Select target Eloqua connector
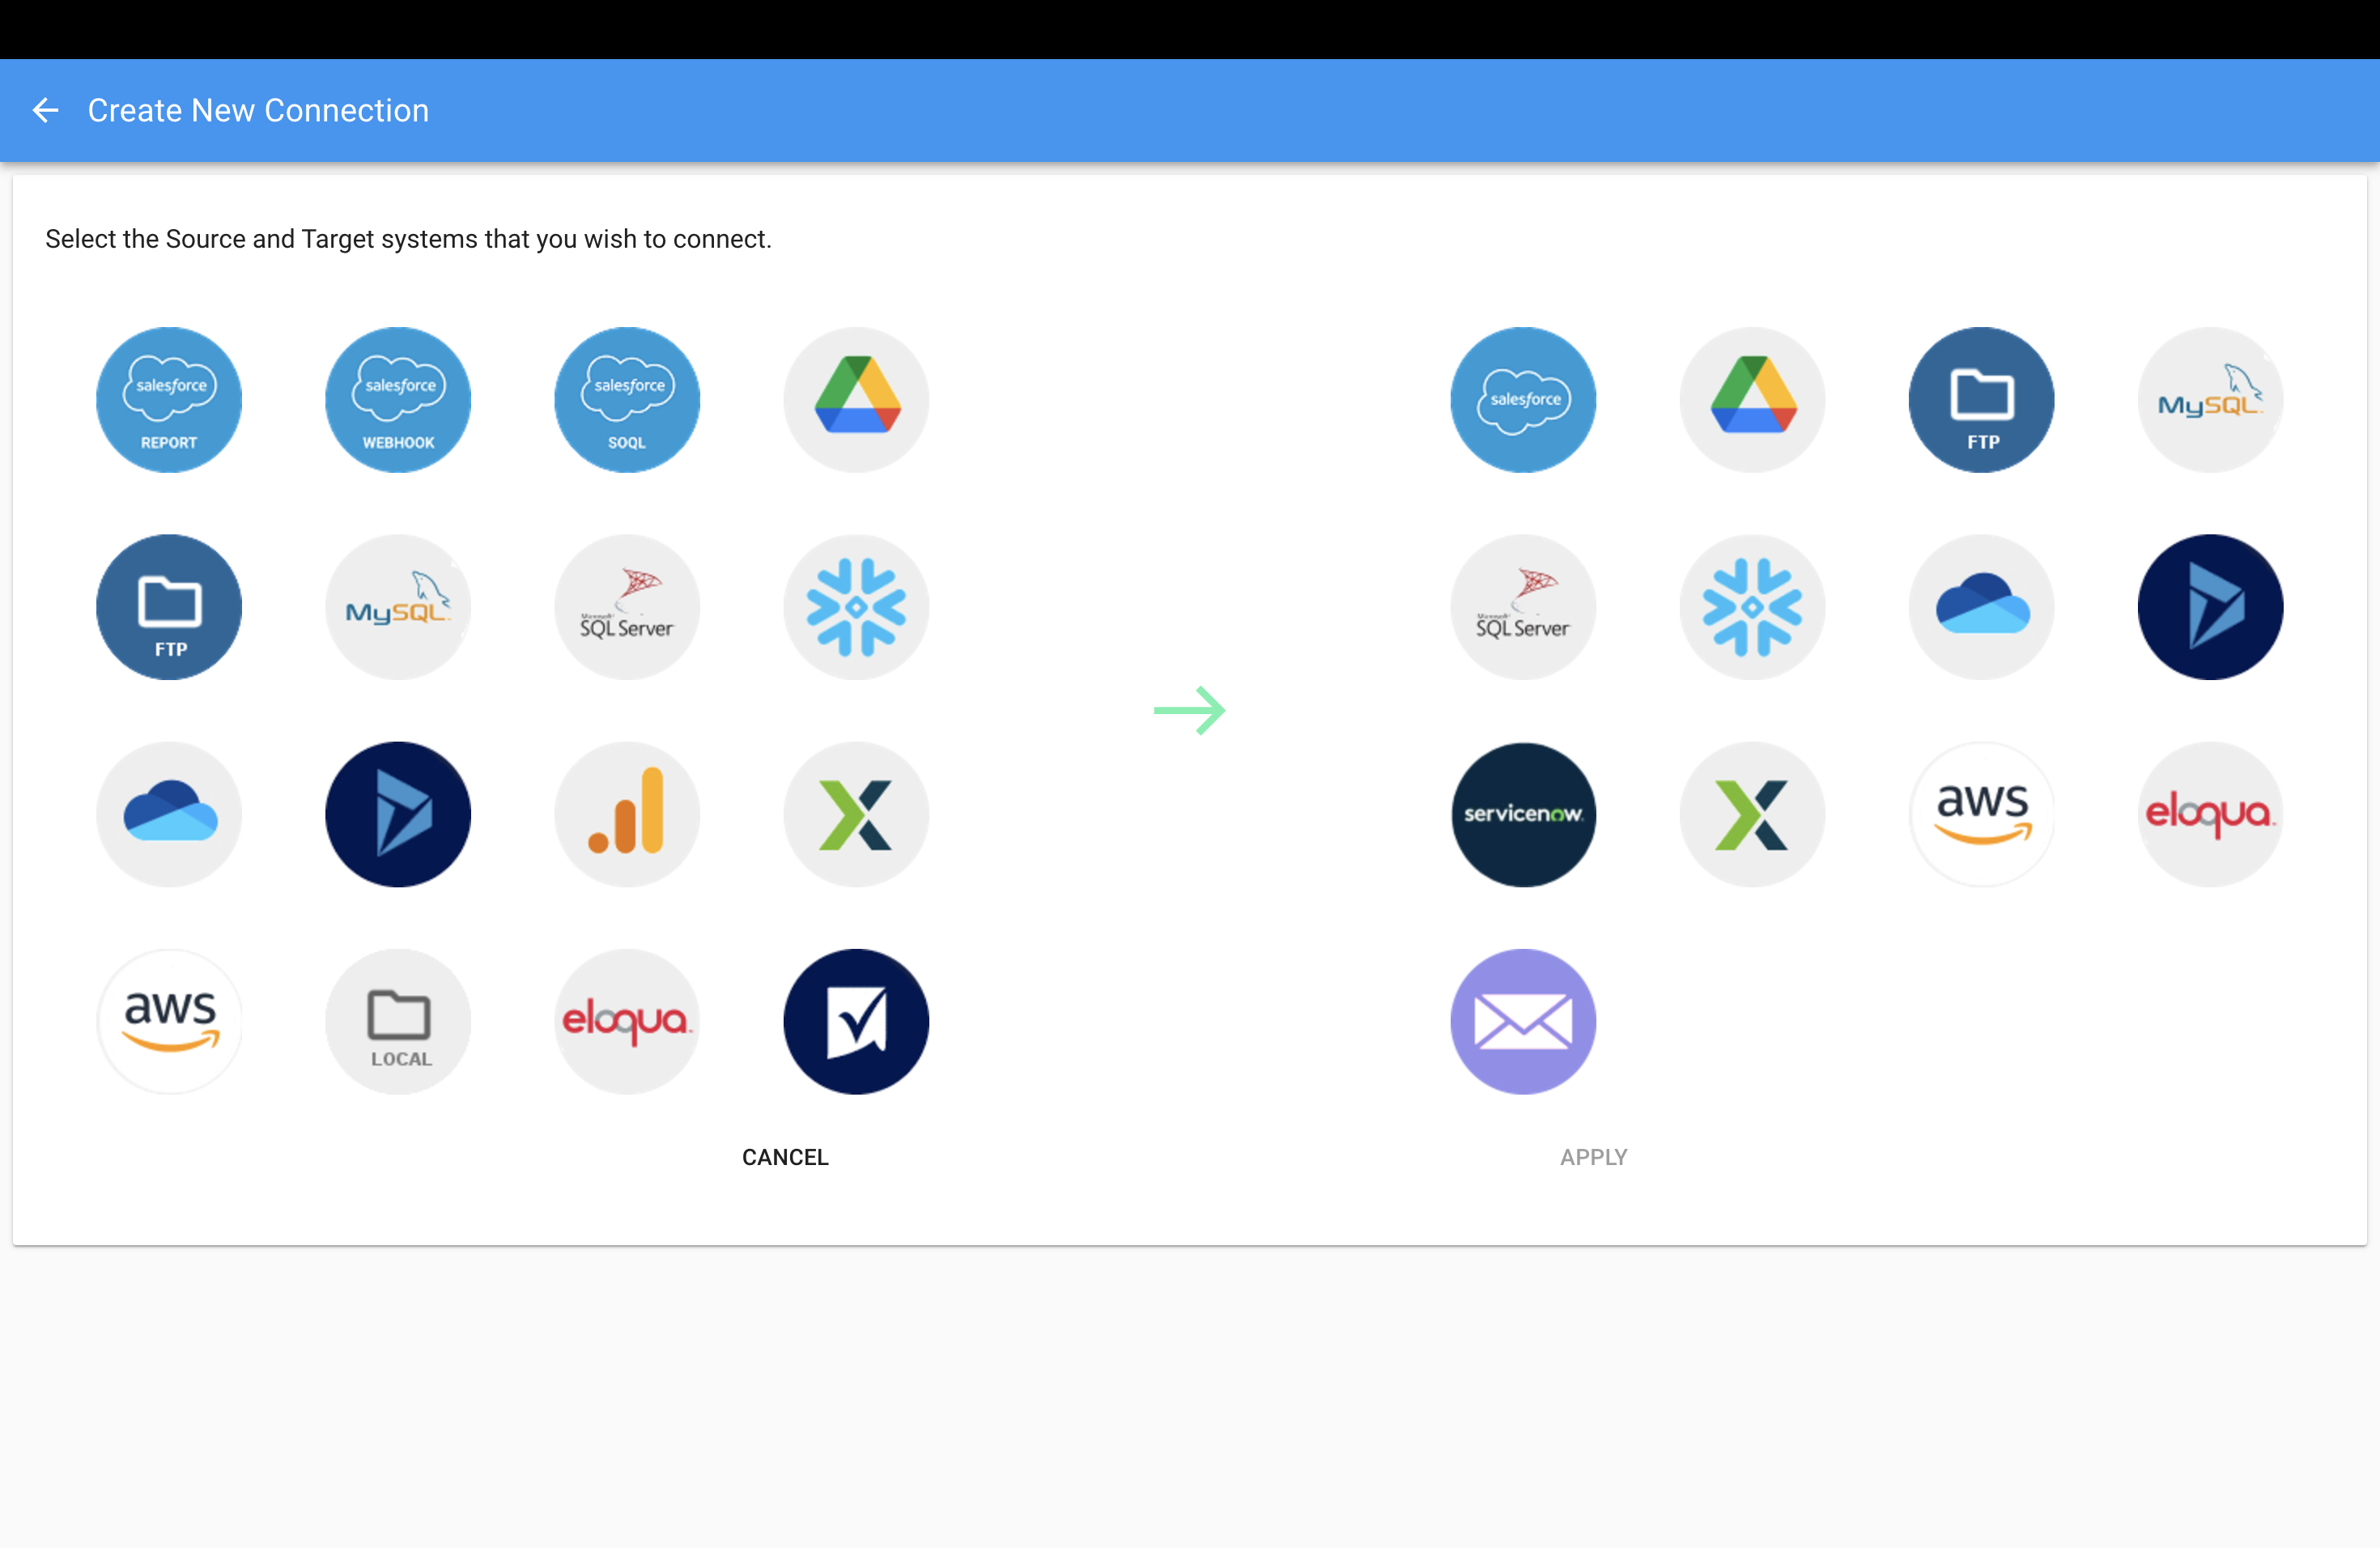The image size is (2380, 1548). click(x=2210, y=814)
